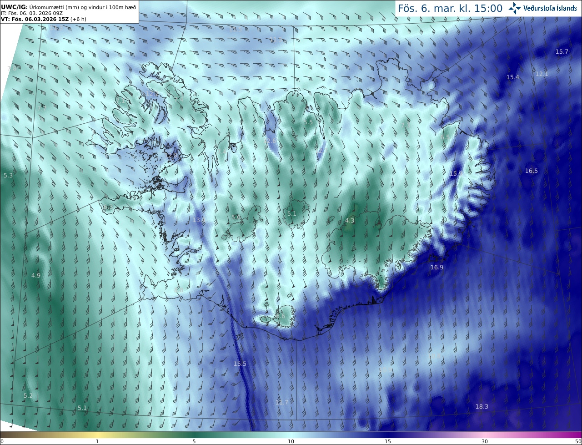This screenshot has height=445, width=582.
Task: Click the 16.5 value label
Action: pyautogui.click(x=532, y=171)
